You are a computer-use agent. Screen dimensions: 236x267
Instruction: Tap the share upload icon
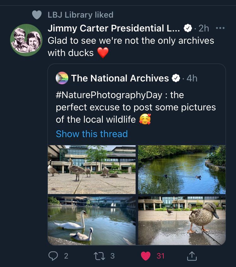(x=192, y=256)
